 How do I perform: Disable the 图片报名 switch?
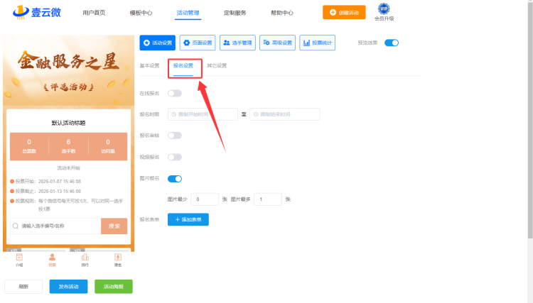tap(175, 178)
